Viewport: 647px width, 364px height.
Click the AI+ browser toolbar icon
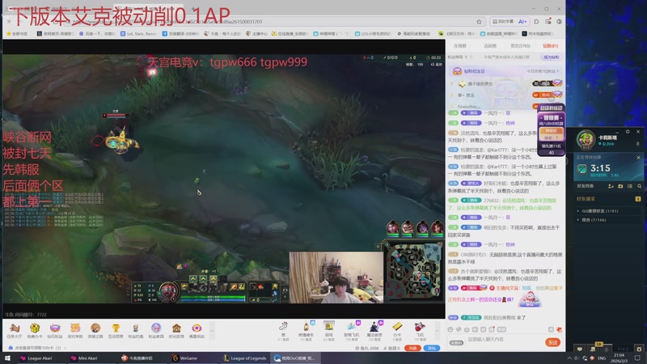click(522, 22)
